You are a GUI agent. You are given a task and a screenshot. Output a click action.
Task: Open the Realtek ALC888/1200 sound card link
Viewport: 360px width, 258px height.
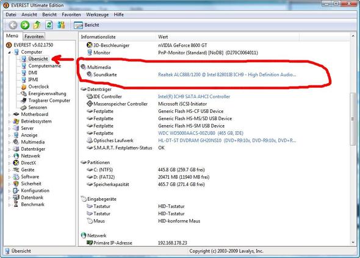pyautogui.click(x=227, y=74)
